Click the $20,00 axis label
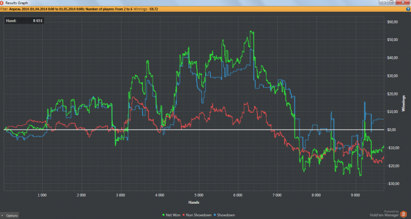411x219 pixels. (x=392, y=94)
